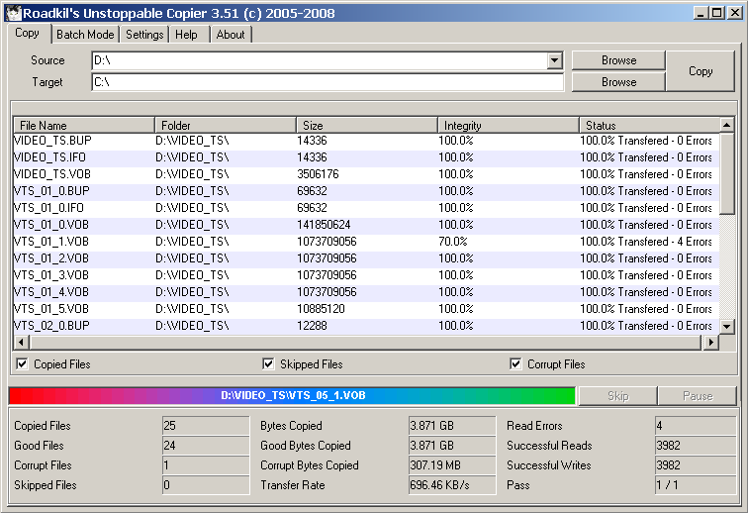Screen dimensions: 748x513
Task: Uncheck the Skipped Files filter
Action: pyautogui.click(x=268, y=363)
